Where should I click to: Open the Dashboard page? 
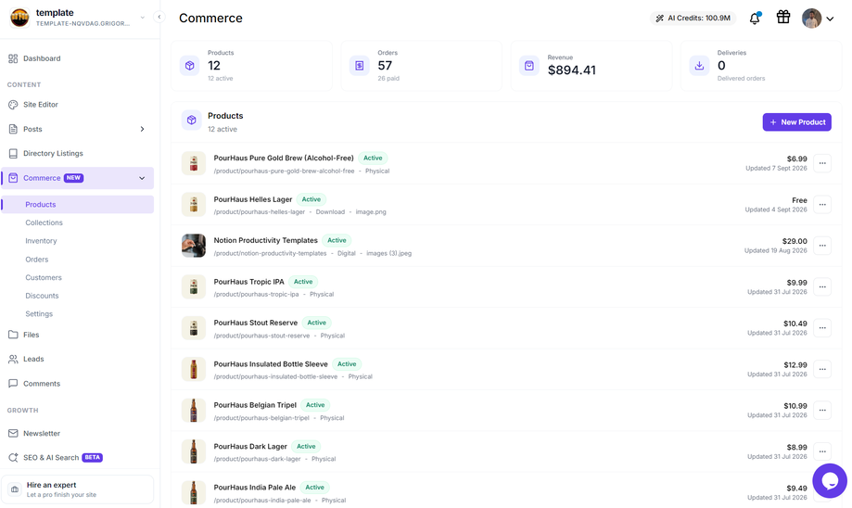[42, 58]
